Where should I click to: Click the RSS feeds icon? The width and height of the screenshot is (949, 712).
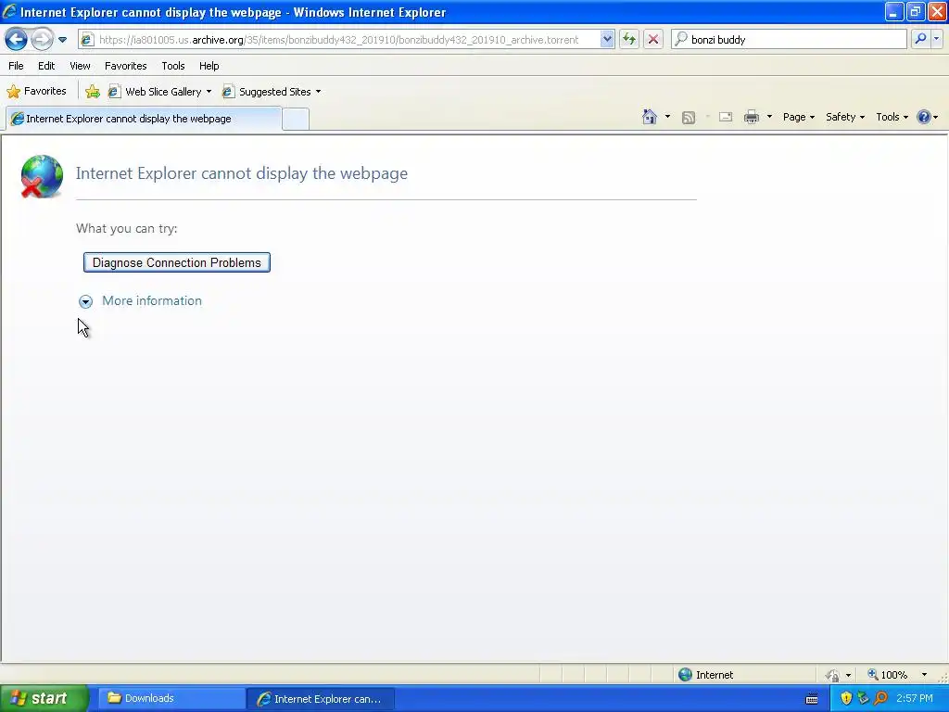coord(689,118)
